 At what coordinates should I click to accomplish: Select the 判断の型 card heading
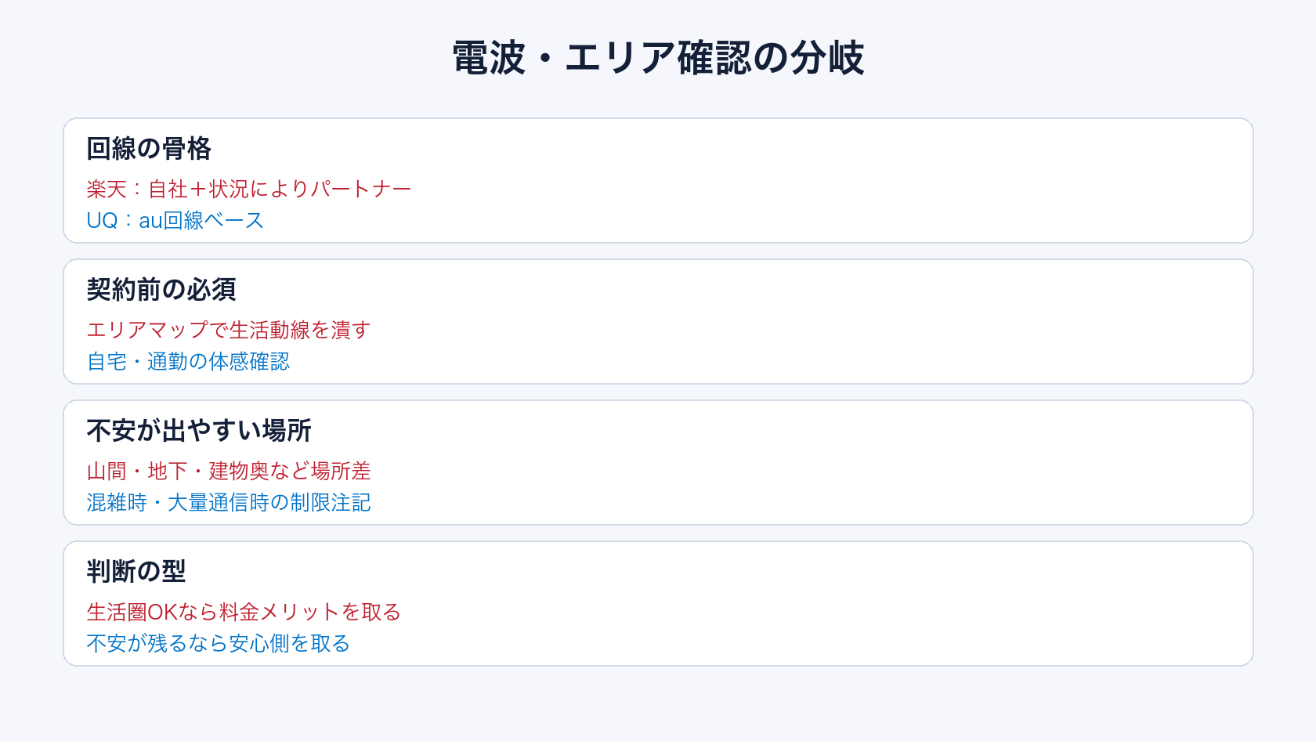(136, 572)
